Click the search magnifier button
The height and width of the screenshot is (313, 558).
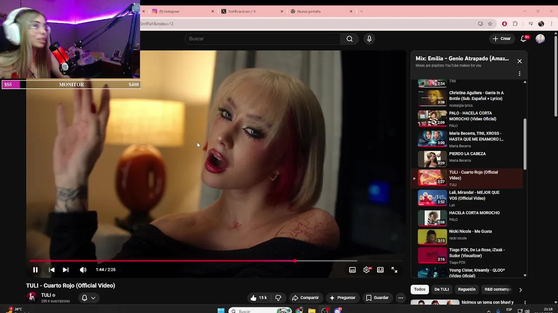(x=350, y=39)
